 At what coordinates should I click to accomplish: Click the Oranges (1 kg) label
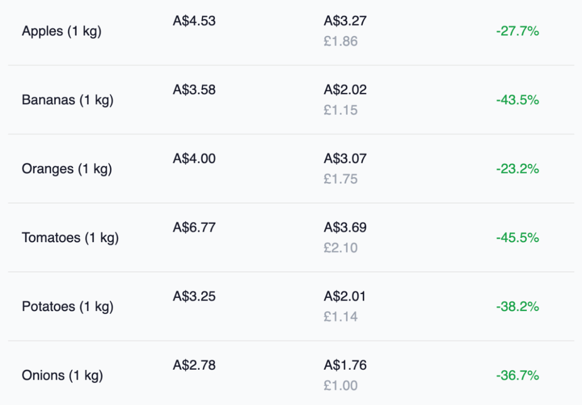pos(67,169)
